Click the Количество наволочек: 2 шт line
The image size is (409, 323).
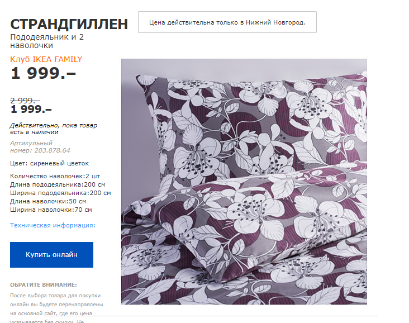tap(55, 176)
